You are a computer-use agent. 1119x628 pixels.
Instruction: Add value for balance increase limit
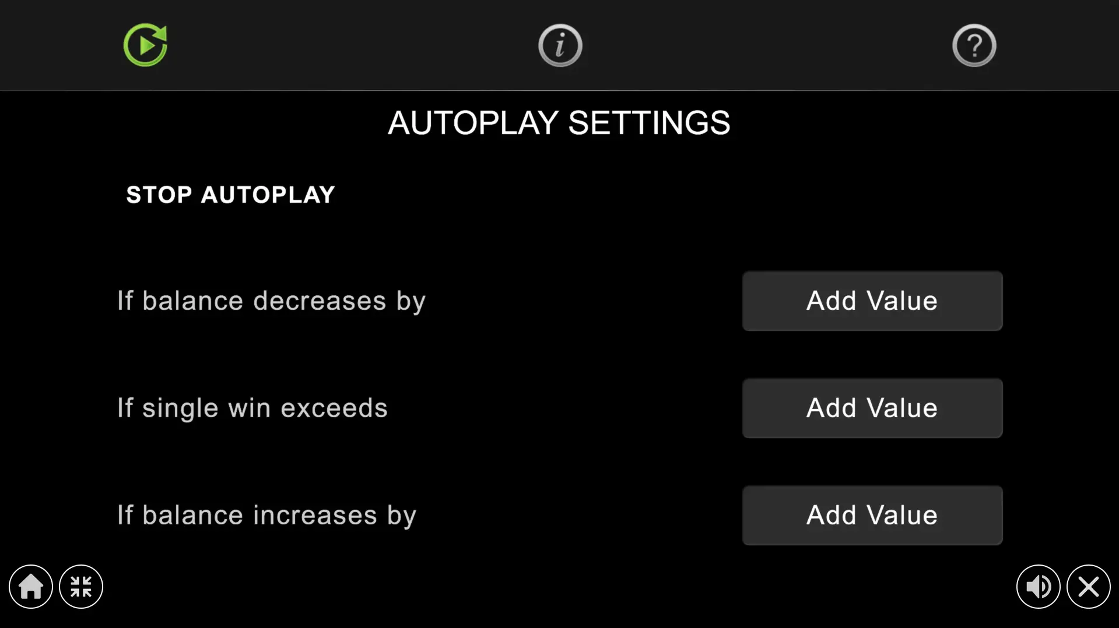pyautogui.click(x=872, y=515)
